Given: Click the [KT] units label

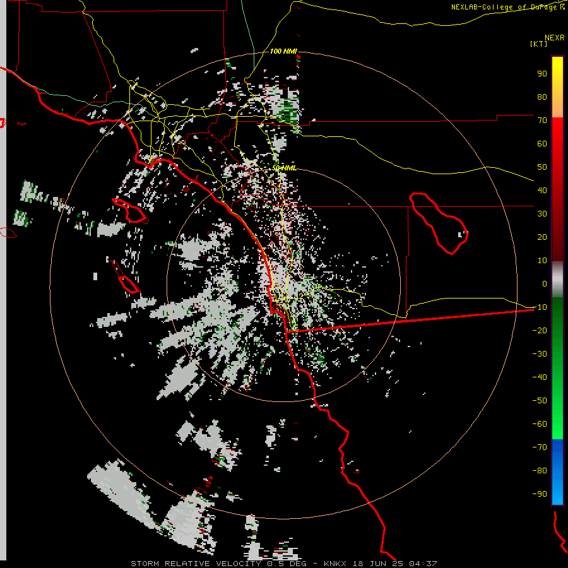Looking at the screenshot, I should pyautogui.click(x=539, y=44).
